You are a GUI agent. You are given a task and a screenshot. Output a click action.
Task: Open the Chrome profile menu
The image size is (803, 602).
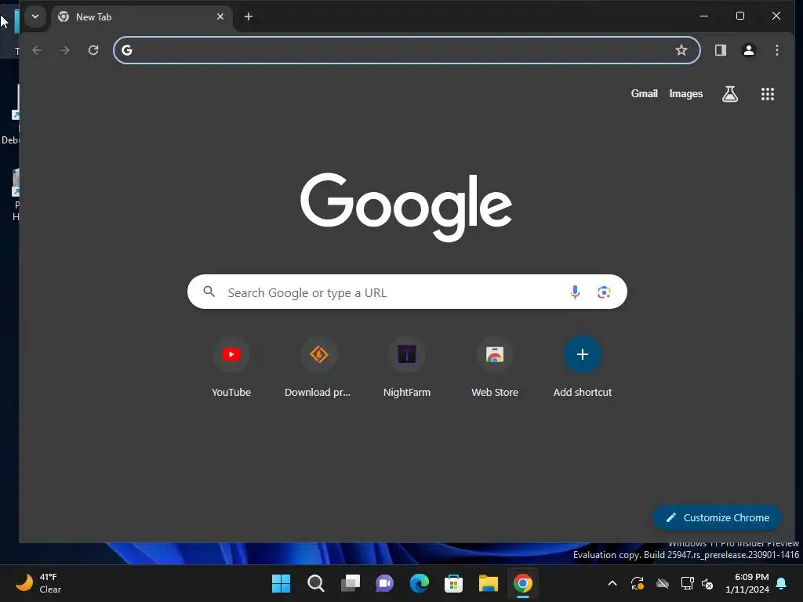pos(749,50)
